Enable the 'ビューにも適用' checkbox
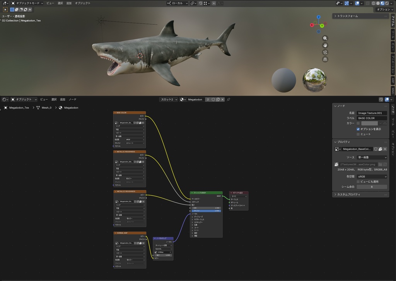Screen dimensions: 396x281 (x=358, y=182)
